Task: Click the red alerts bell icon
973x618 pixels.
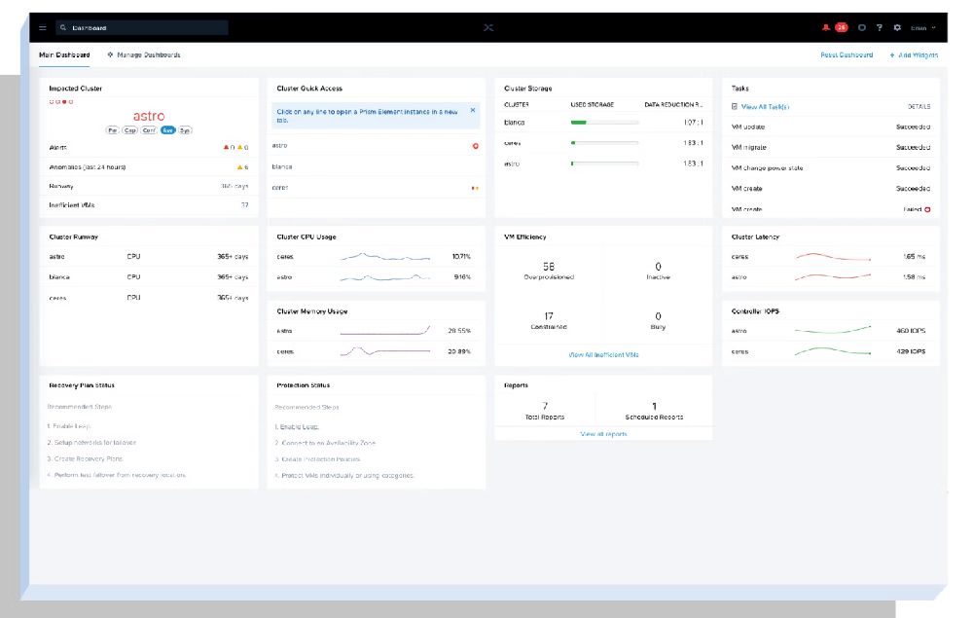Action: pos(827,27)
